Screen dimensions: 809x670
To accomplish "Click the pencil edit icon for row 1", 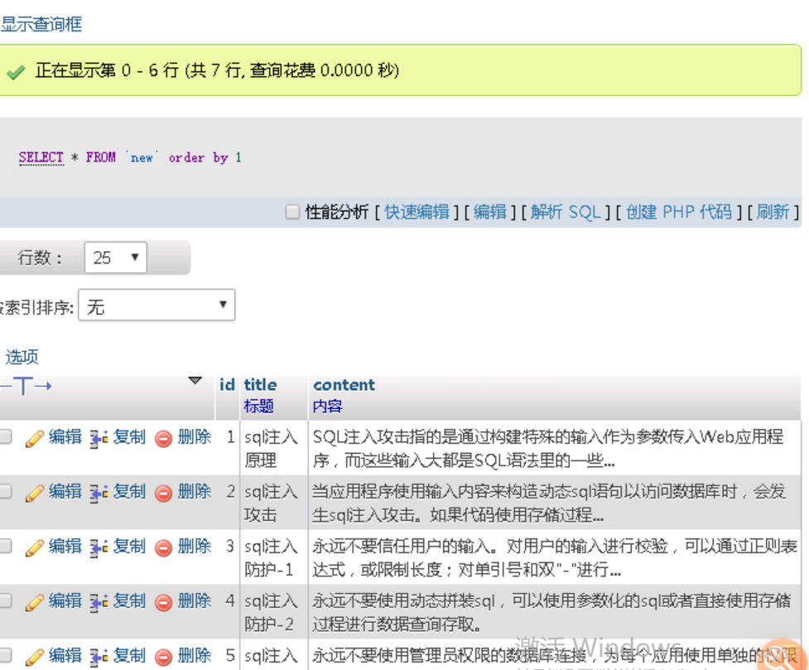I will click(x=34, y=439).
